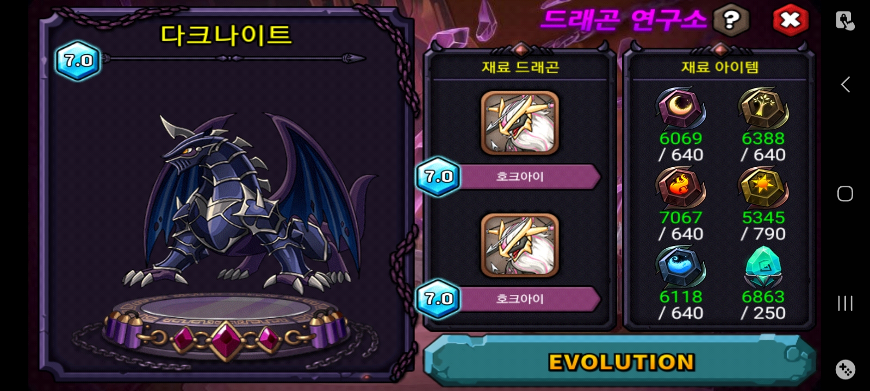Tap the Android back navigation arrow
This screenshot has height=391, width=870.
pyautogui.click(x=845, y=85)
